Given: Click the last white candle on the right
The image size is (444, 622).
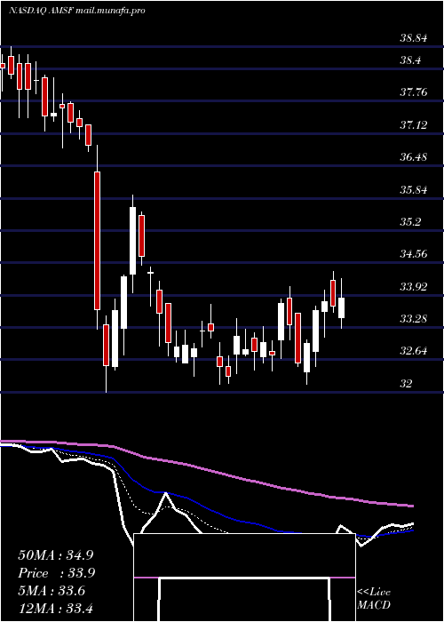Looking at the screenshot, I should 341,307.
